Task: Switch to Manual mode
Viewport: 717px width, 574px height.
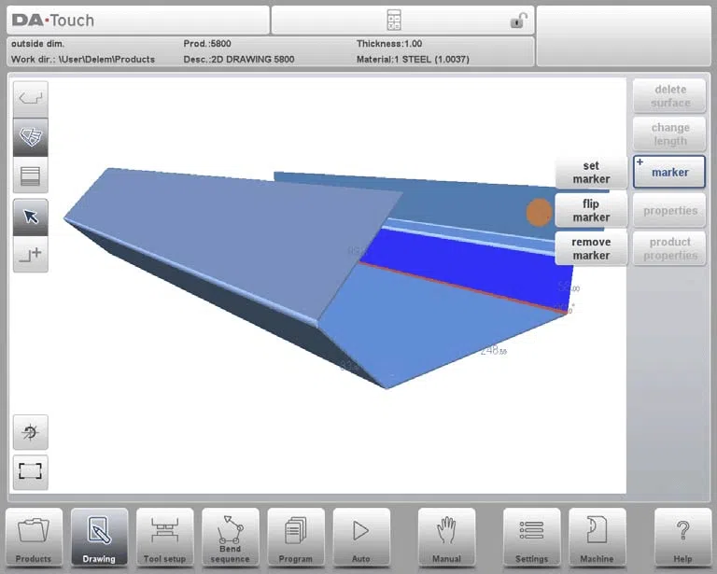Action: tap(447, 538)
